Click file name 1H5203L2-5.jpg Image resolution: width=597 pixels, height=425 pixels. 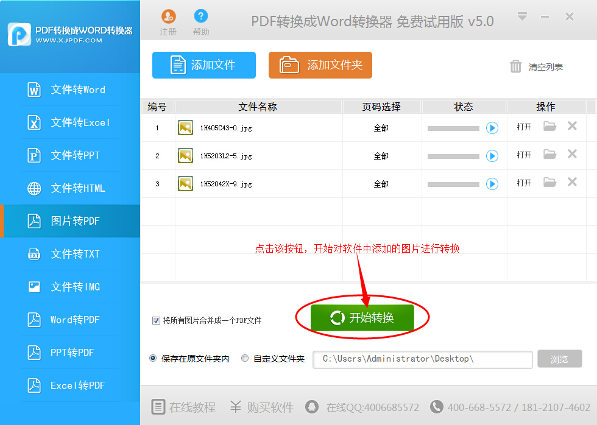coord(226,156)
